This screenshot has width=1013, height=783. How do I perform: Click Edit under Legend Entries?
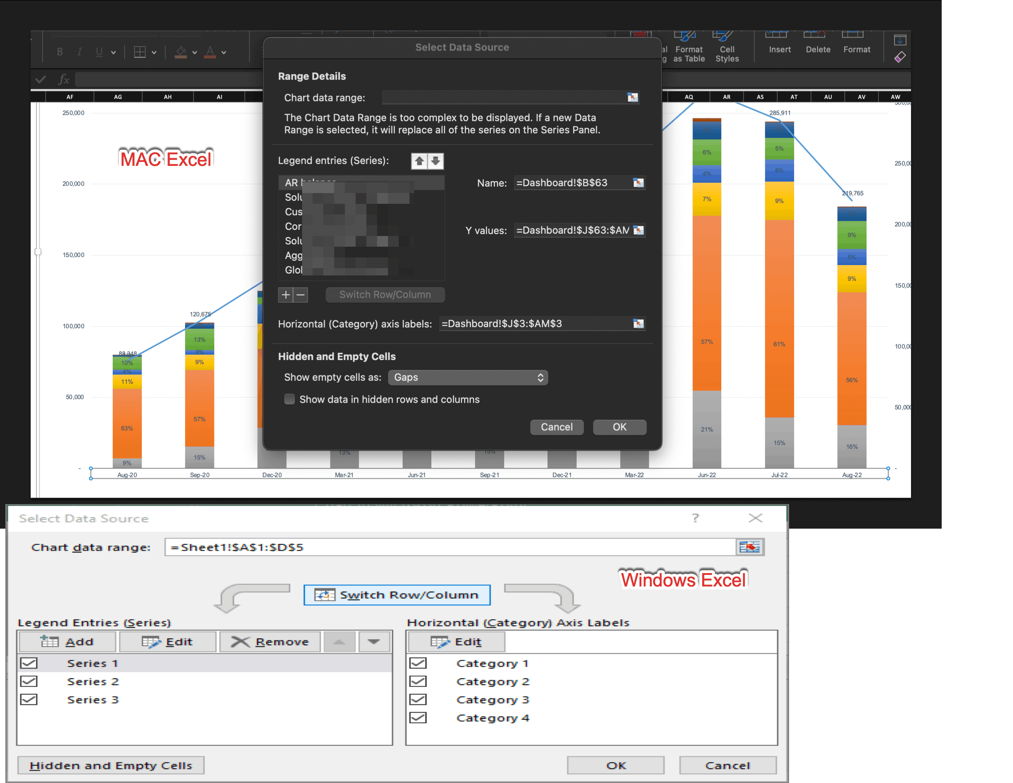tap(168, 642)
